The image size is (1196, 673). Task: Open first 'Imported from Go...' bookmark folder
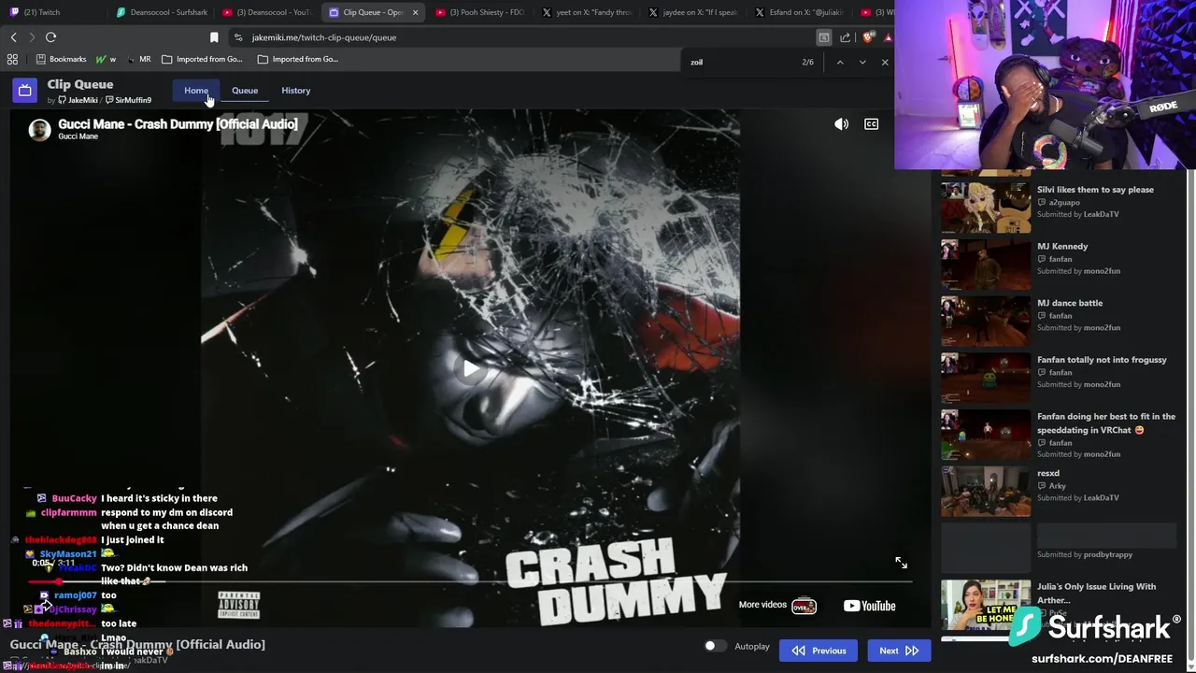click(202, 59)
